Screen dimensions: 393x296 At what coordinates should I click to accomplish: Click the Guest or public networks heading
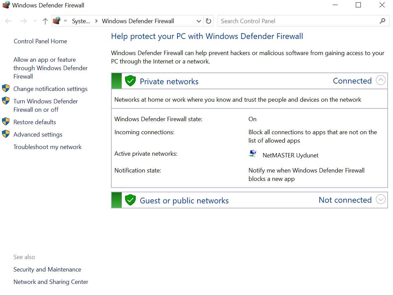point(184,200)
